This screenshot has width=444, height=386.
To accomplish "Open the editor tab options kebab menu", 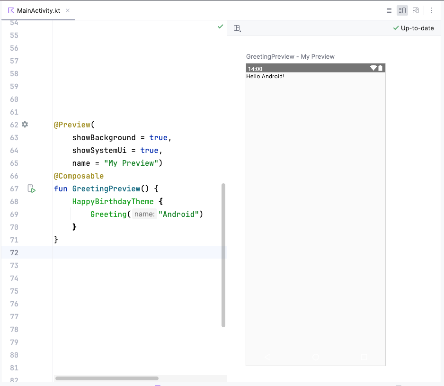I will click(x=432, y=10).
